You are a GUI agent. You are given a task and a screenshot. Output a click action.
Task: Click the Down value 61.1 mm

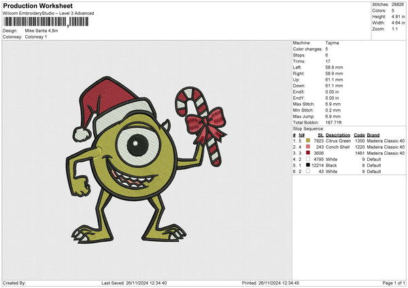coord(334,86)
